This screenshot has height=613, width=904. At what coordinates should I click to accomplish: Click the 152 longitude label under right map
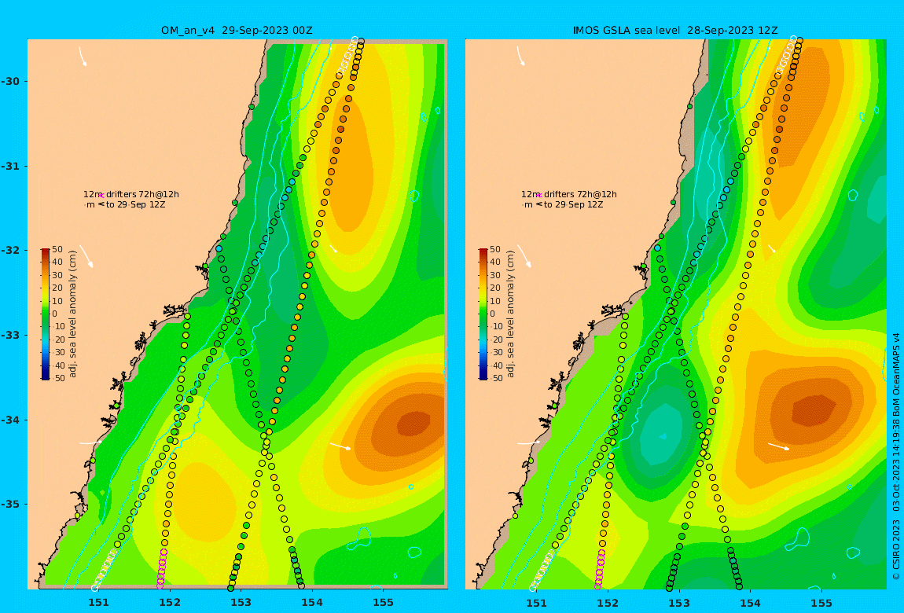(x=608, y=603)
